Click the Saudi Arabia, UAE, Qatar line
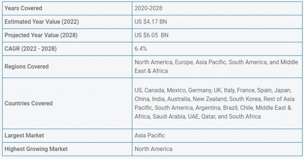This screenshot has height=159, width=304. pyautogui.click(x=198, y=116)
